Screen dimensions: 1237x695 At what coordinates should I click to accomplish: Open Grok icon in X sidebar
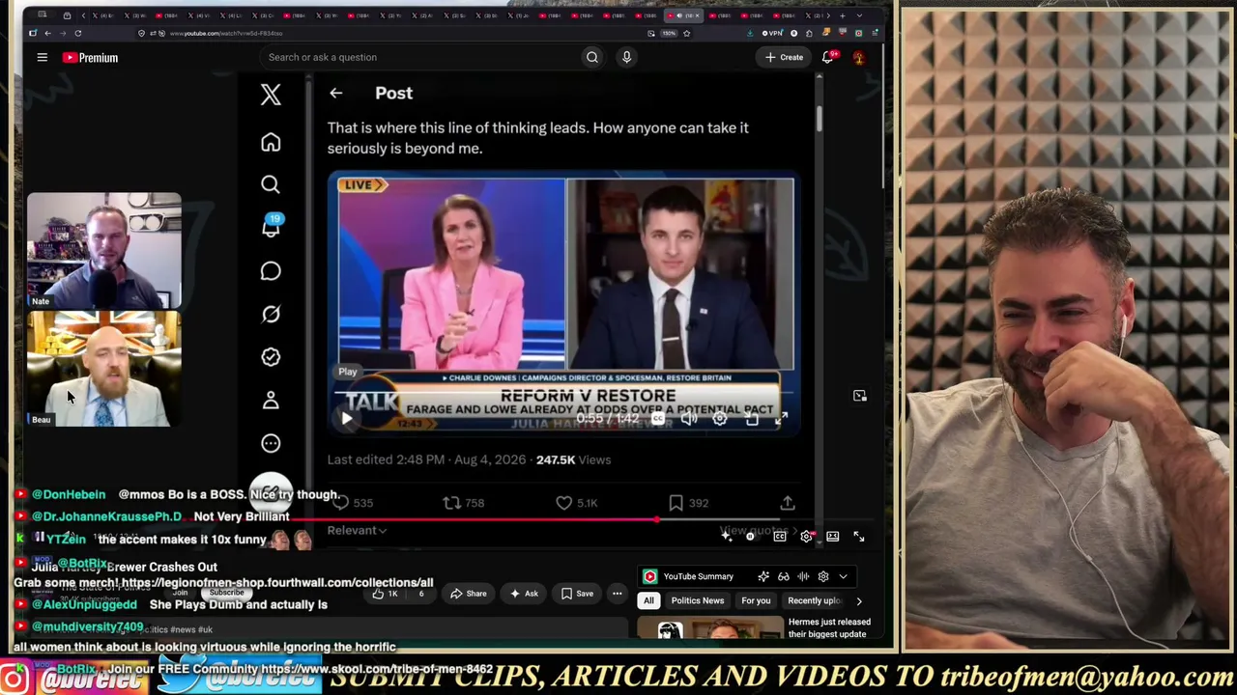point(271,314)
